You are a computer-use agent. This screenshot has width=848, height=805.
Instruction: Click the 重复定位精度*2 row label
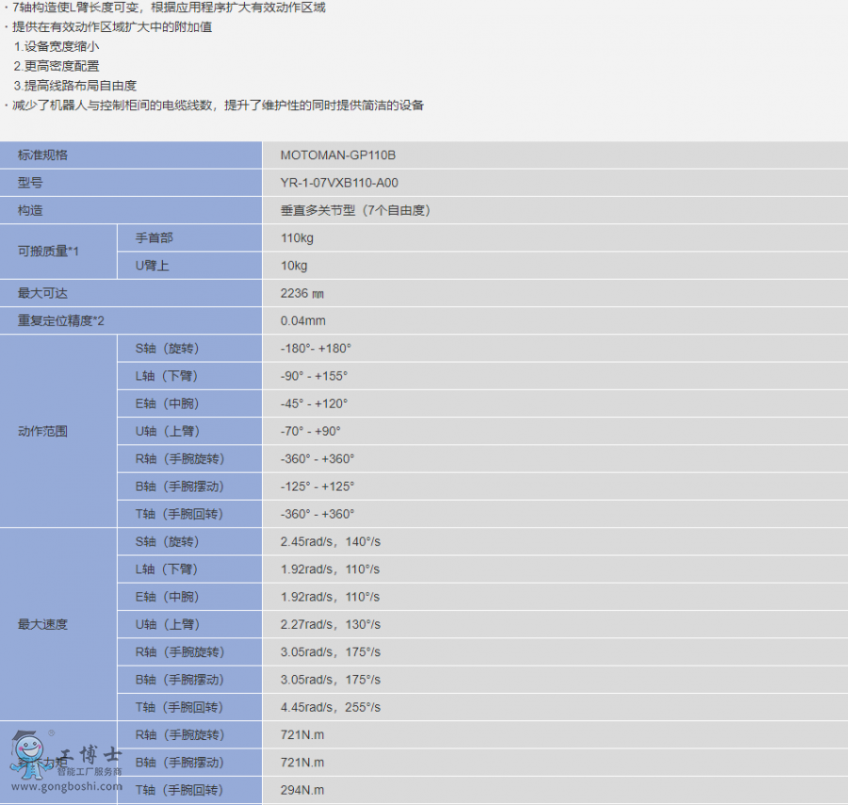coord(61,320)
